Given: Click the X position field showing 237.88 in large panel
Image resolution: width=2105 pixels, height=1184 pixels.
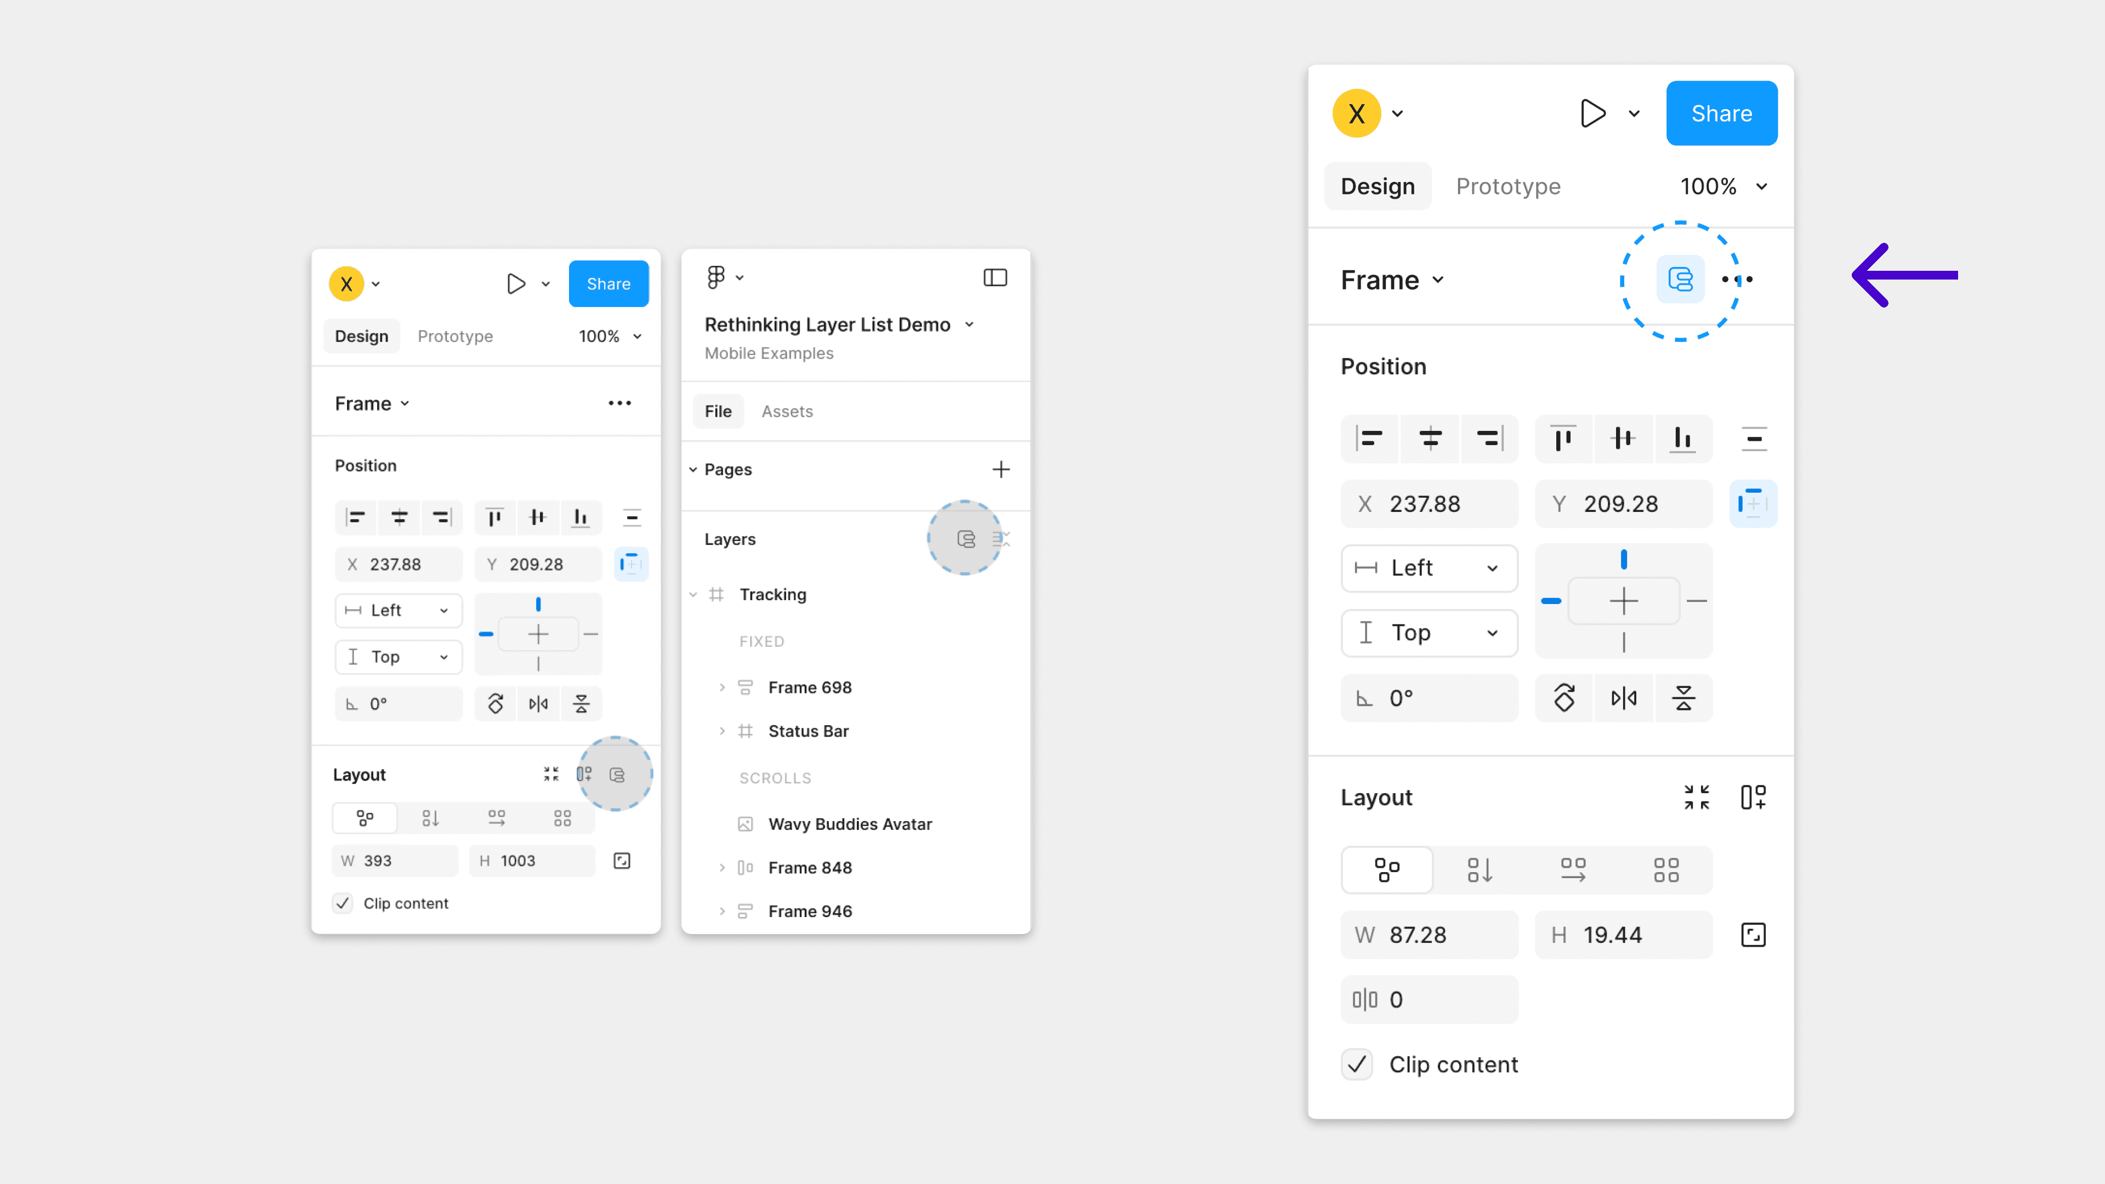Looking at the screenshot, I should (1429, 504).
